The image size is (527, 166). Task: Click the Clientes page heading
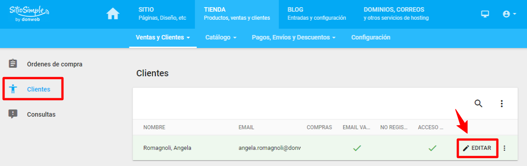click(x=153, y=74)
